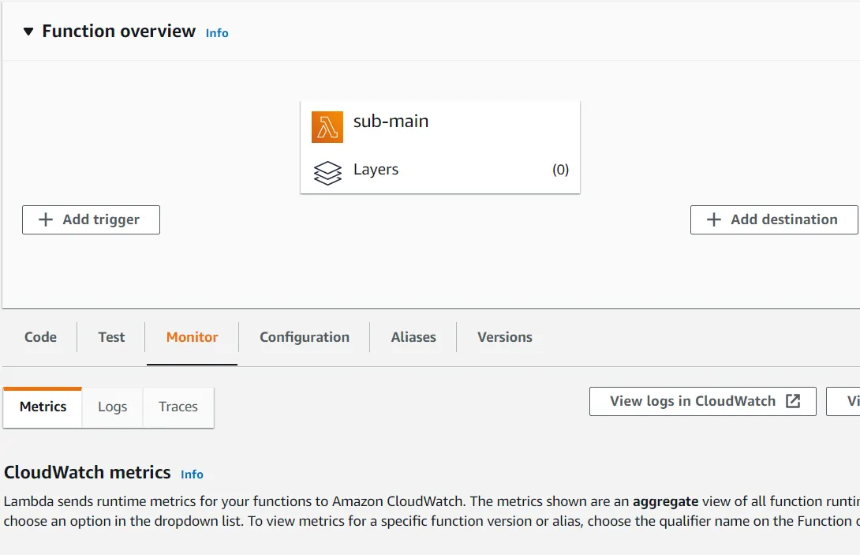
Task: Switch to the Test tab
Action: [111, 337]
